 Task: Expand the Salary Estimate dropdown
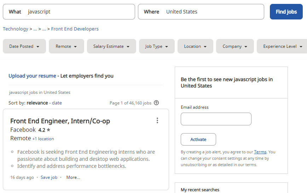coord(111,46)
